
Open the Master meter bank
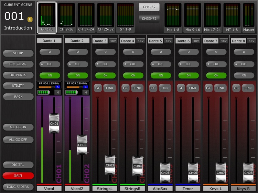[249, 17]
